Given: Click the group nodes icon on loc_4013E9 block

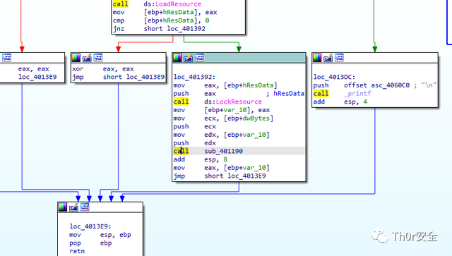Looking at the screenshot, I should [x=85, y=207].
